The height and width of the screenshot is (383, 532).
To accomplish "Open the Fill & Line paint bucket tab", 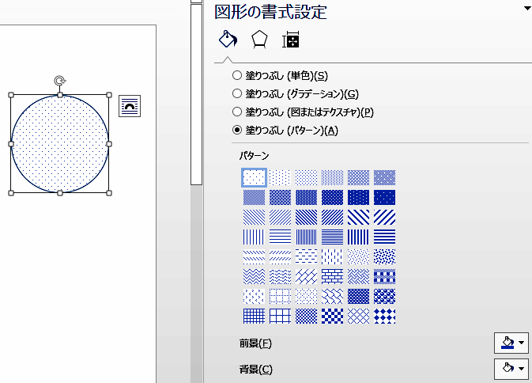I will [227, 40].
